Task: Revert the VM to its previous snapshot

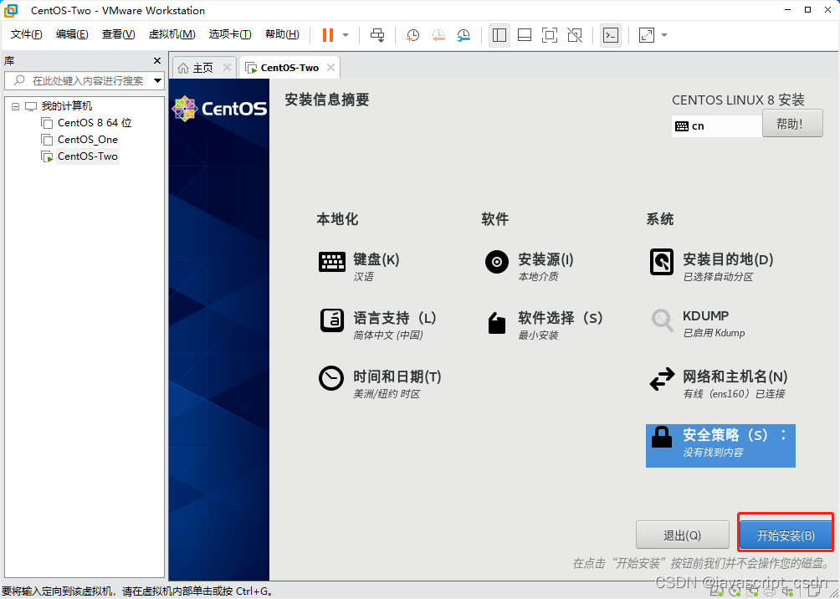Action: click(x=438, y=35)
